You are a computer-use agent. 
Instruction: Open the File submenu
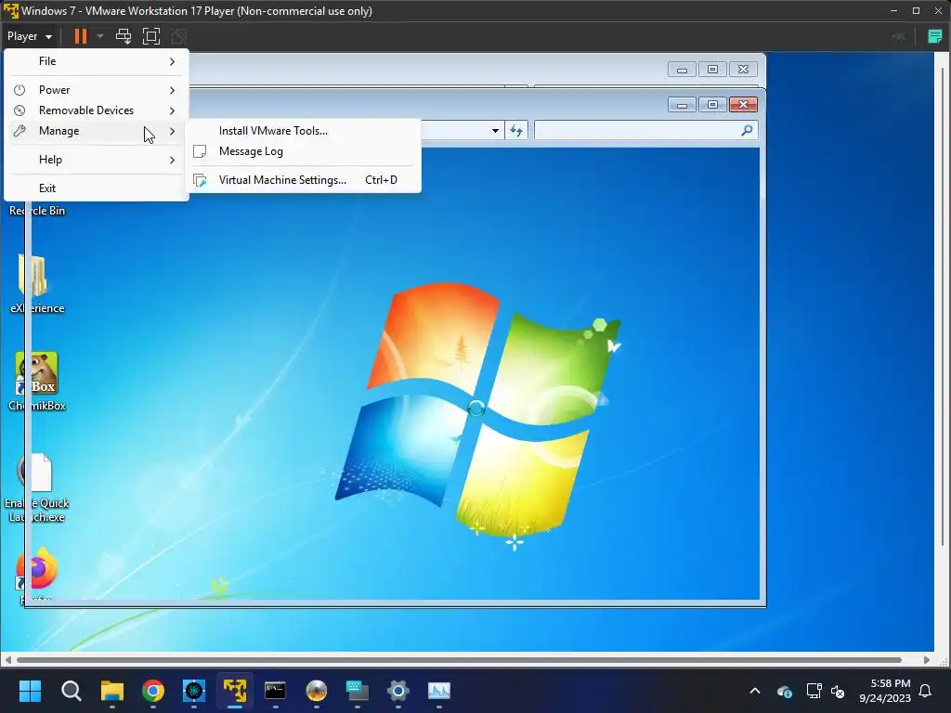[96, 61]
